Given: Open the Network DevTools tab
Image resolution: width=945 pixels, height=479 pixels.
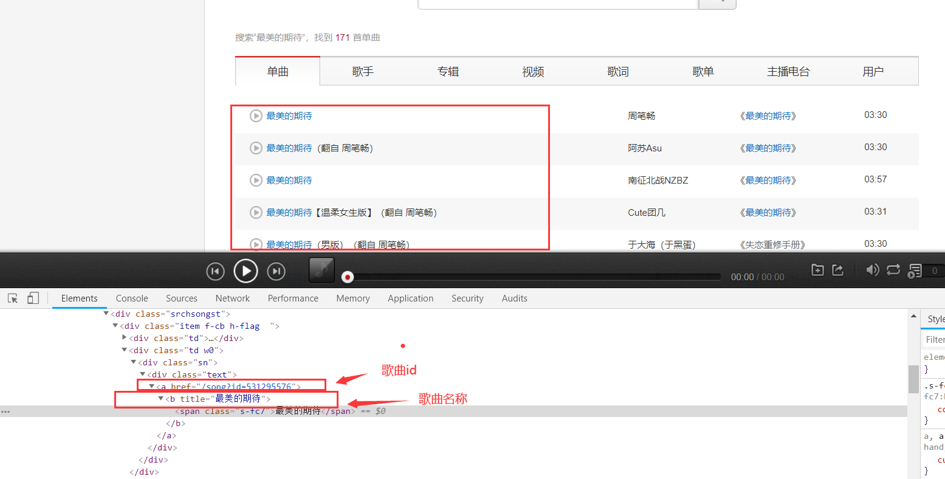Looking at the screenshot, I should (233, 298).
